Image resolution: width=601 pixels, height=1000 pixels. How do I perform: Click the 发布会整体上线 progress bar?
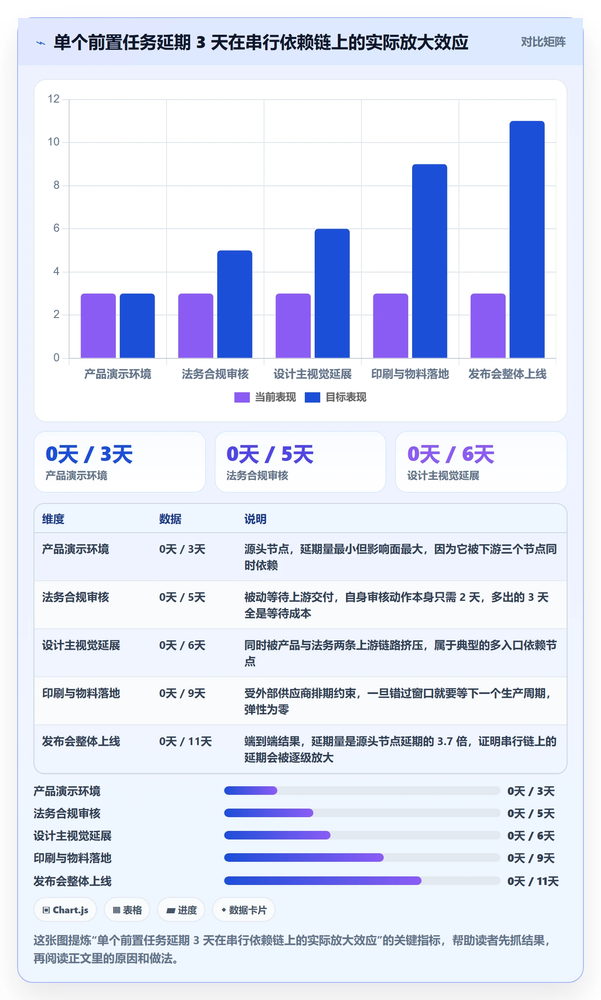(x=362, y=881)
